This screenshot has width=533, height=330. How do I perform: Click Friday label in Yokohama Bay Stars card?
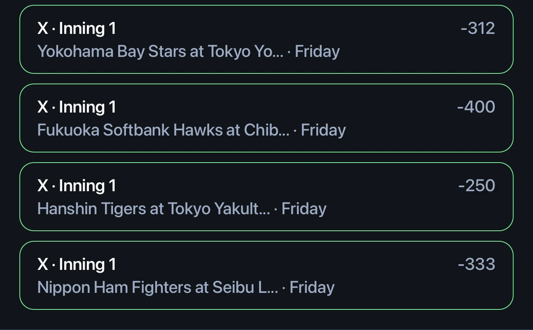tap(317, 52)
